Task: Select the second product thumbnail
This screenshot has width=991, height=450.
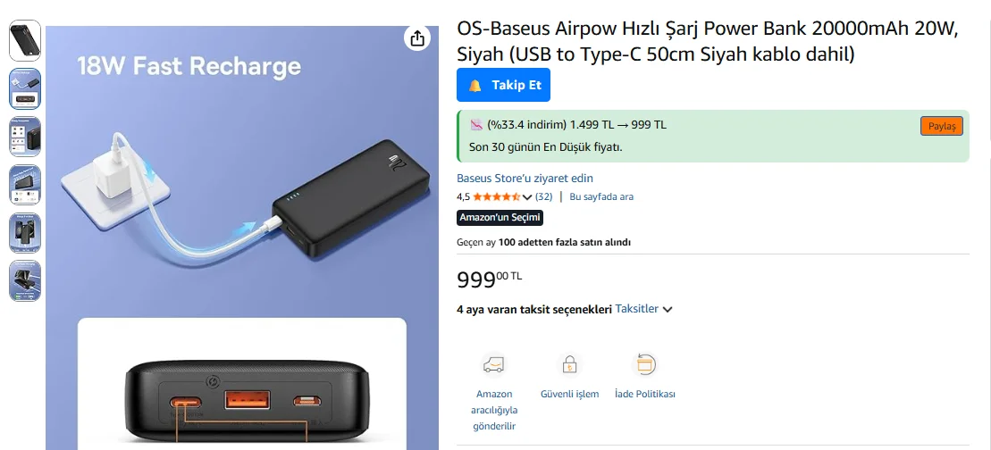Action: click(25, 88)
